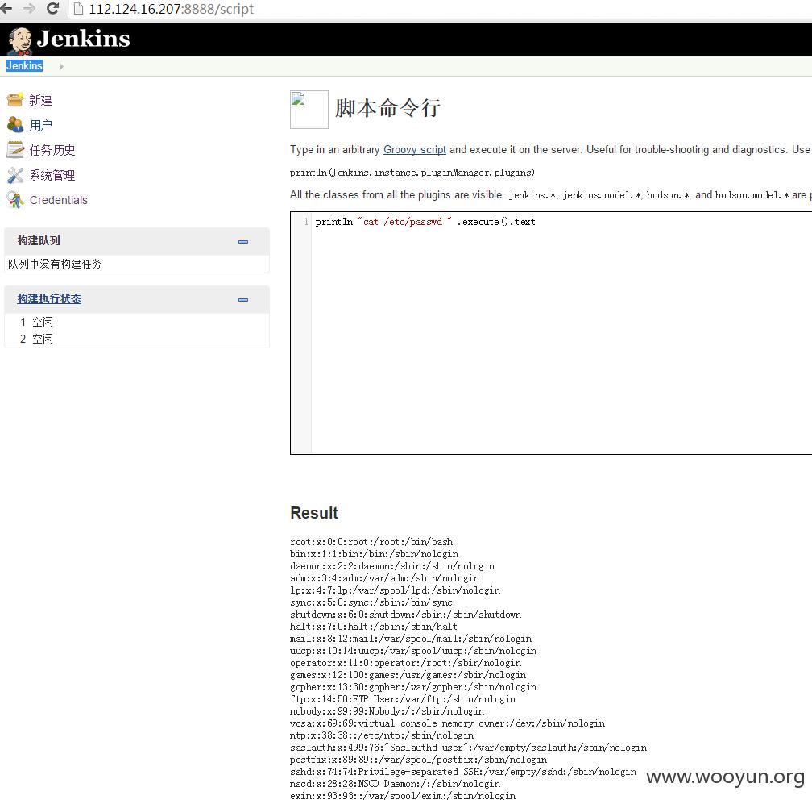Expand the breadcrumb arrow next to Jenkins

point(61,66)
